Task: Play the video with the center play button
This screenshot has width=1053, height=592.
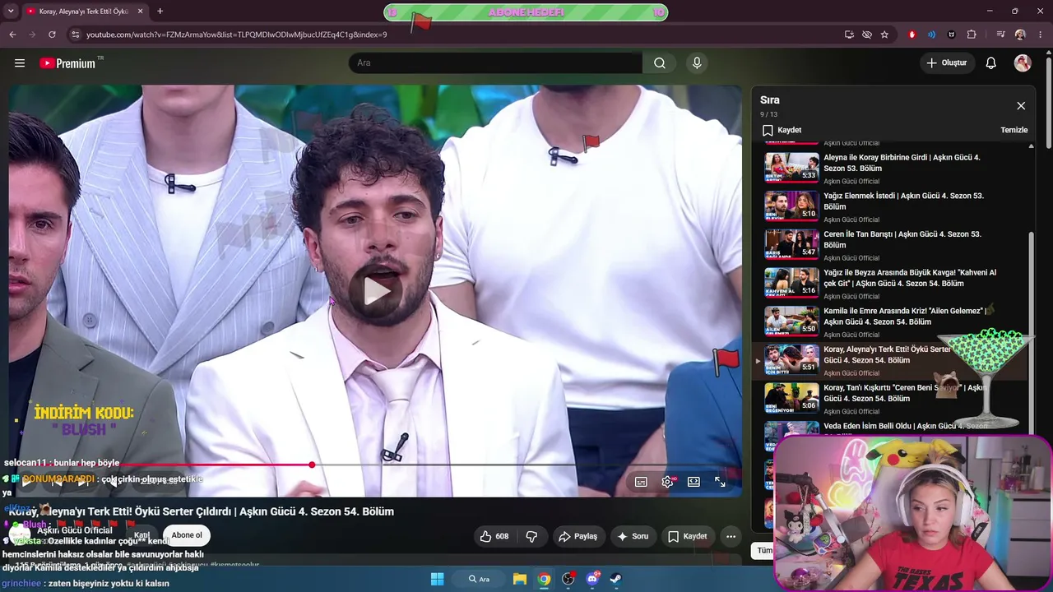Action: point(377,290)
